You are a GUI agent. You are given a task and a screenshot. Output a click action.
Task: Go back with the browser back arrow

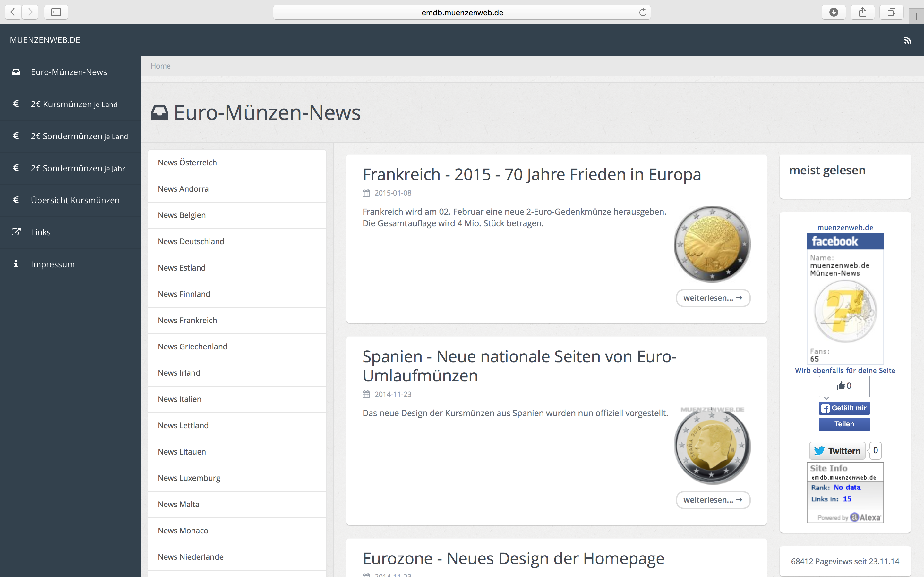point(13,12)
